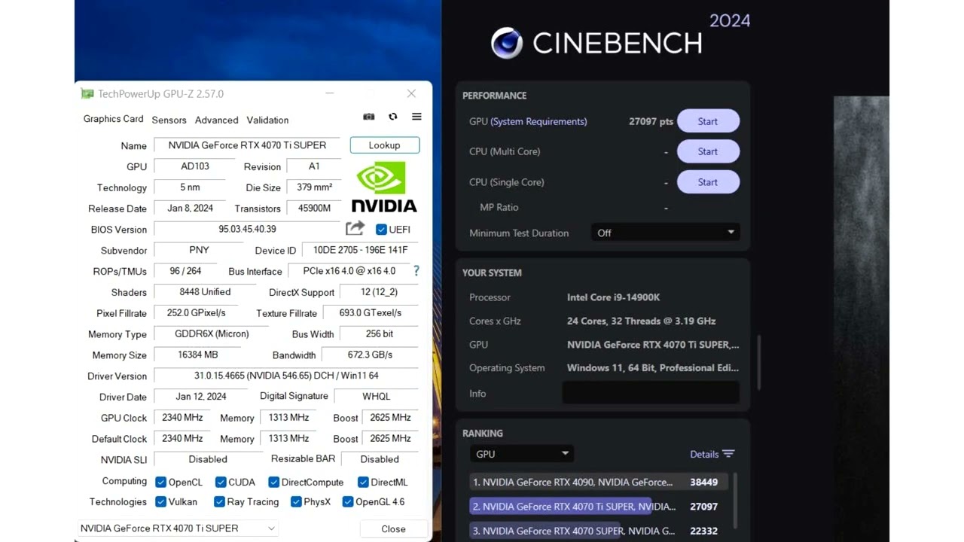Start the CPU Single Core benchmark
The image size is (964, 542).
coord(708,181)
